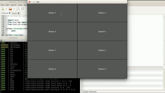The image size is (165, 93).
Task: Click the top Button 1 in Kivy window
Action: click(x=52, y=13)
